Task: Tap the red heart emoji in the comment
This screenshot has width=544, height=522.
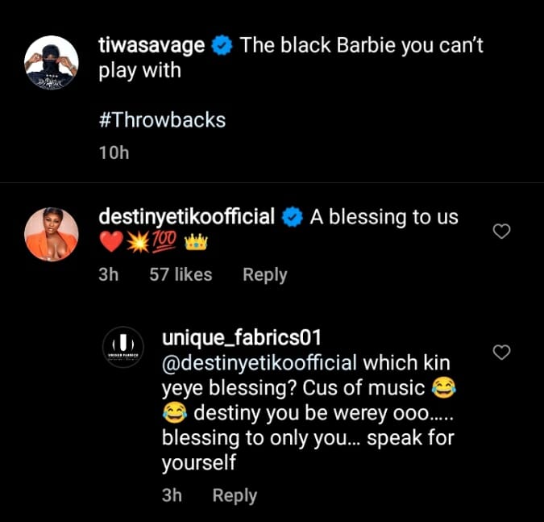Action: [x=110, y=243]
